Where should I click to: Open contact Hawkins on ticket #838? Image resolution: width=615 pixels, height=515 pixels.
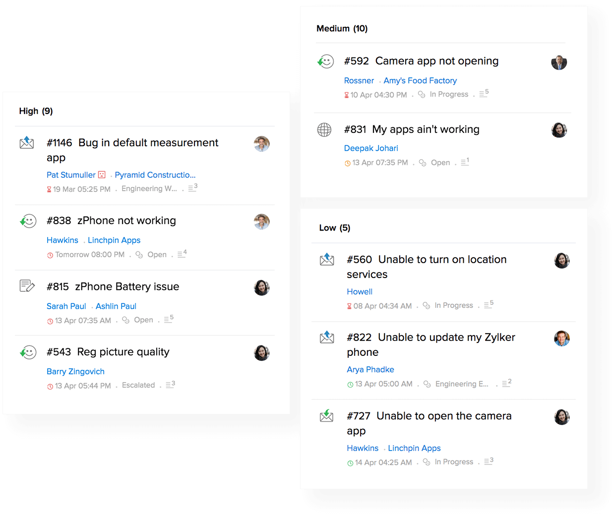click(62, 240)
